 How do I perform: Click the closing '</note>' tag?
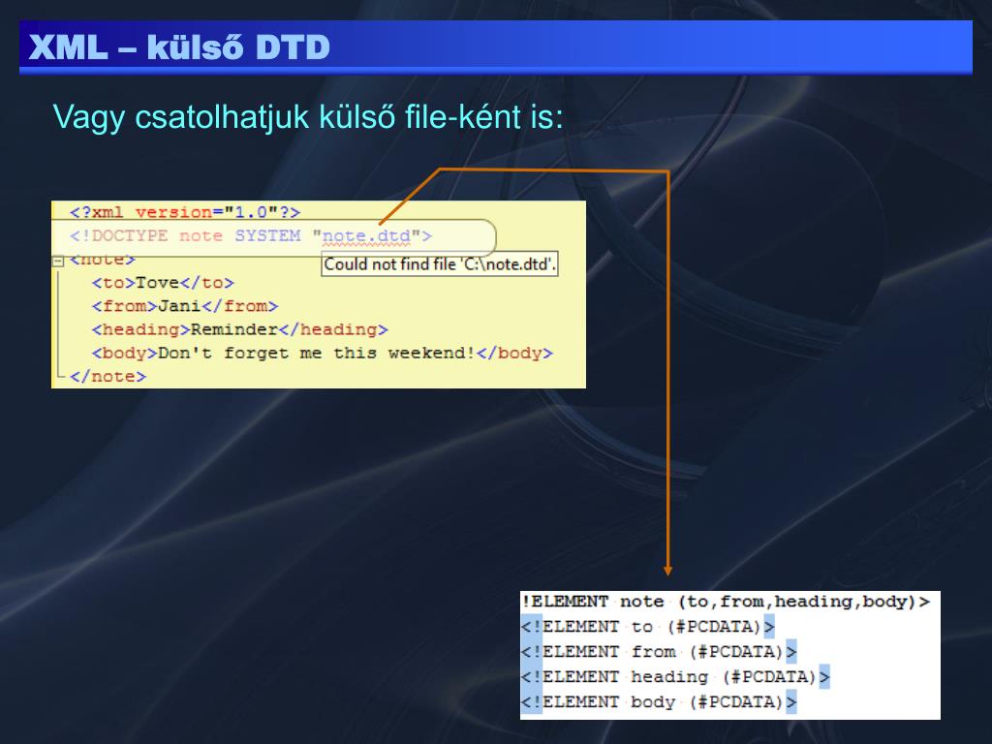pos(108,377)
